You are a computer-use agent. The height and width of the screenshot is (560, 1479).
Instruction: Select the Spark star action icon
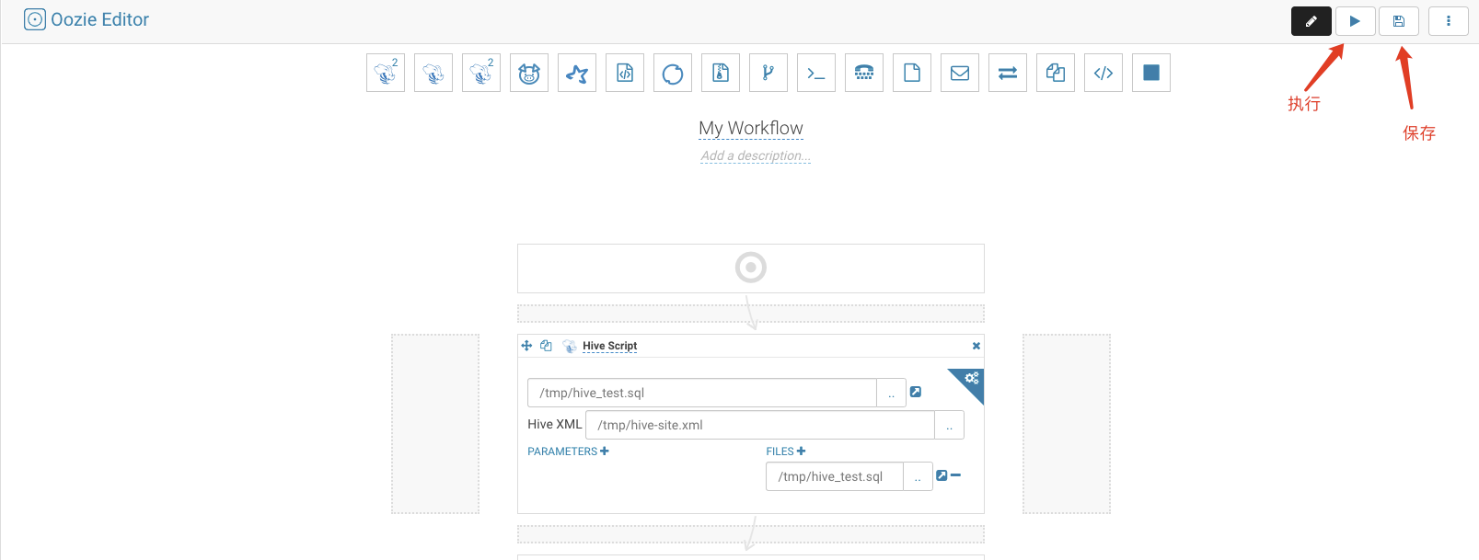click(x=577, y=73)
